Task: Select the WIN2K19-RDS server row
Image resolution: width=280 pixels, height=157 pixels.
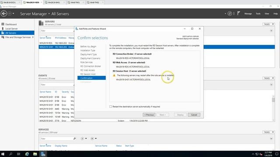Action: click(x=56, y=43)
